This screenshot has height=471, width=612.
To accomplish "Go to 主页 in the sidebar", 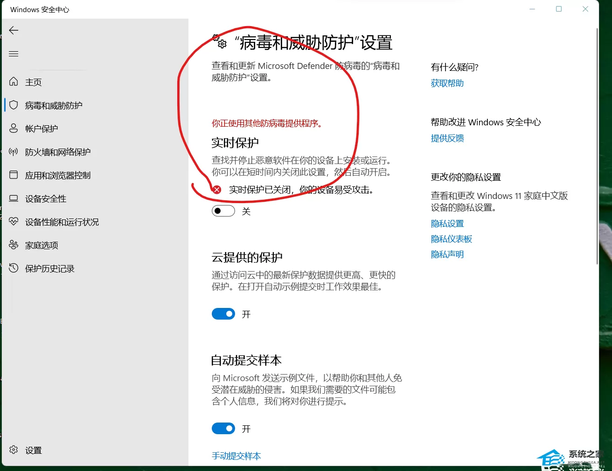I will tap(33, 82).
